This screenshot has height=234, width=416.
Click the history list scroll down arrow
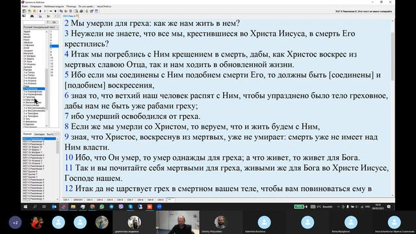[x=58, y=199]
